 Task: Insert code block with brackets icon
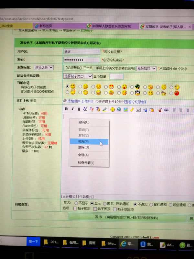click(x=138, y=110)
